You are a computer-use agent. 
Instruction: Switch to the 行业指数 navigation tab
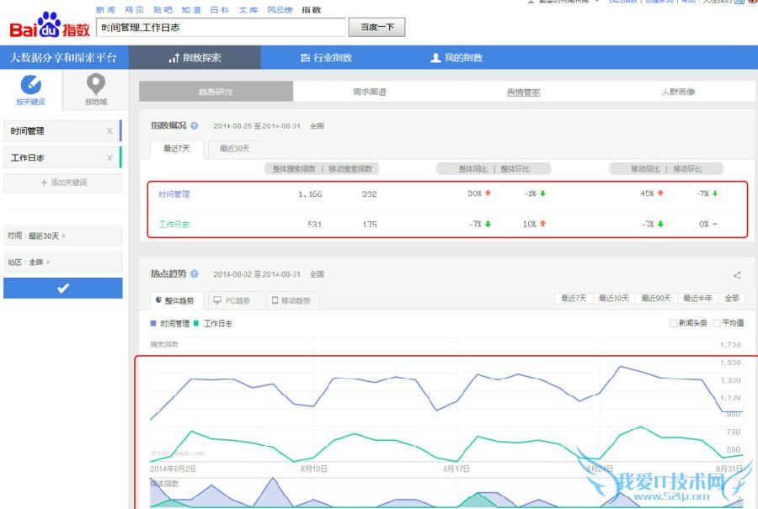point(326,58)
